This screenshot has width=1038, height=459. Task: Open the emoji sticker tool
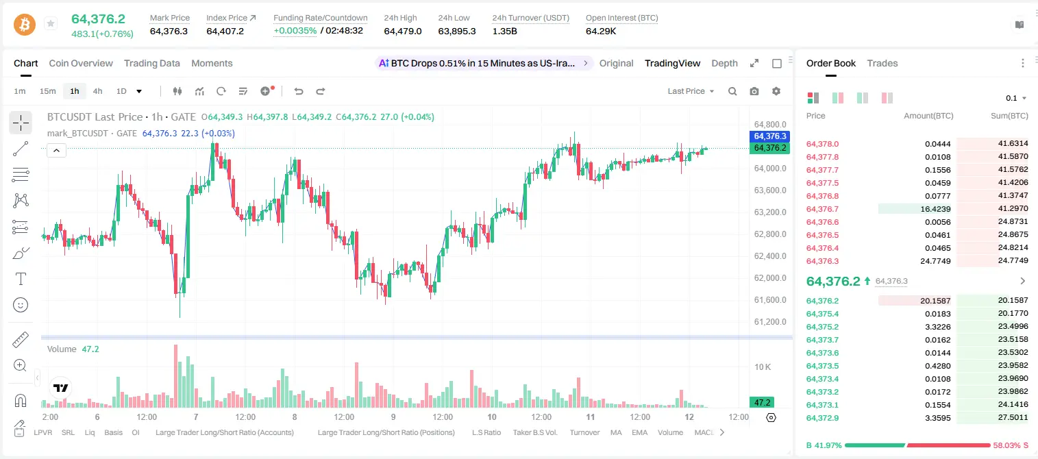pos(21,305)
